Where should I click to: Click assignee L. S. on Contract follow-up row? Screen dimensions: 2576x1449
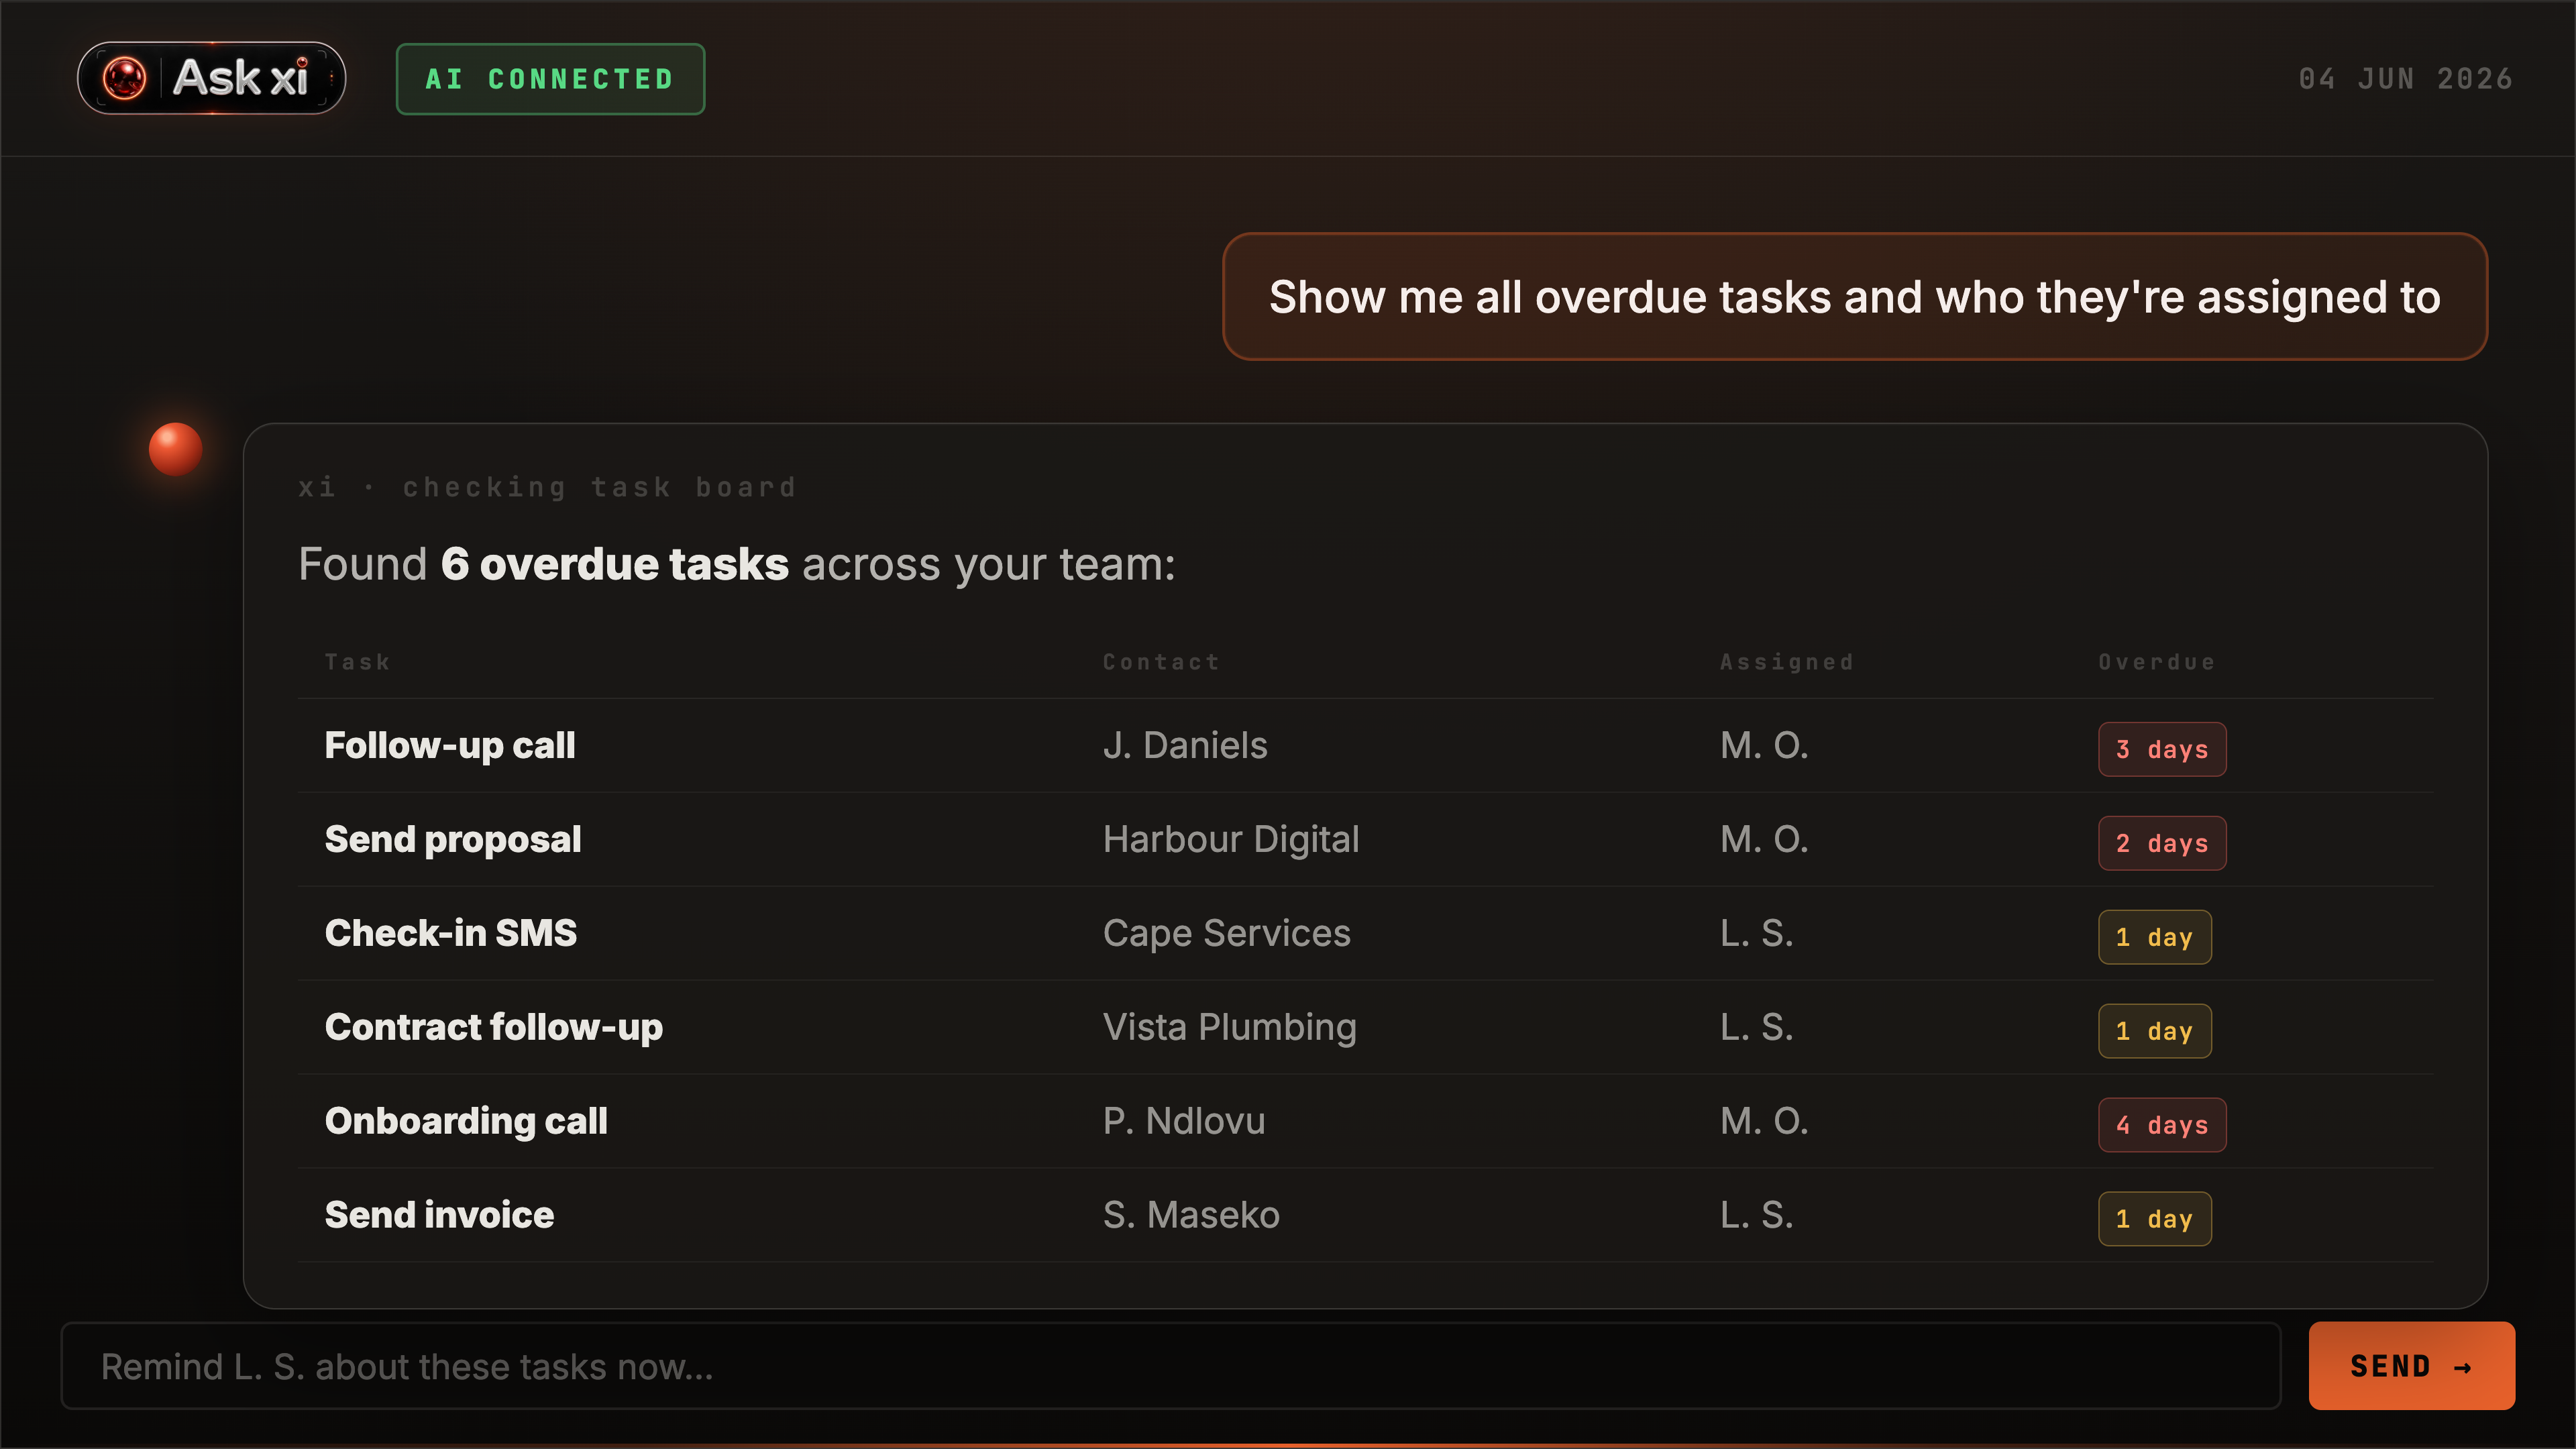pyautogui.click(x=1757, y=1028)
